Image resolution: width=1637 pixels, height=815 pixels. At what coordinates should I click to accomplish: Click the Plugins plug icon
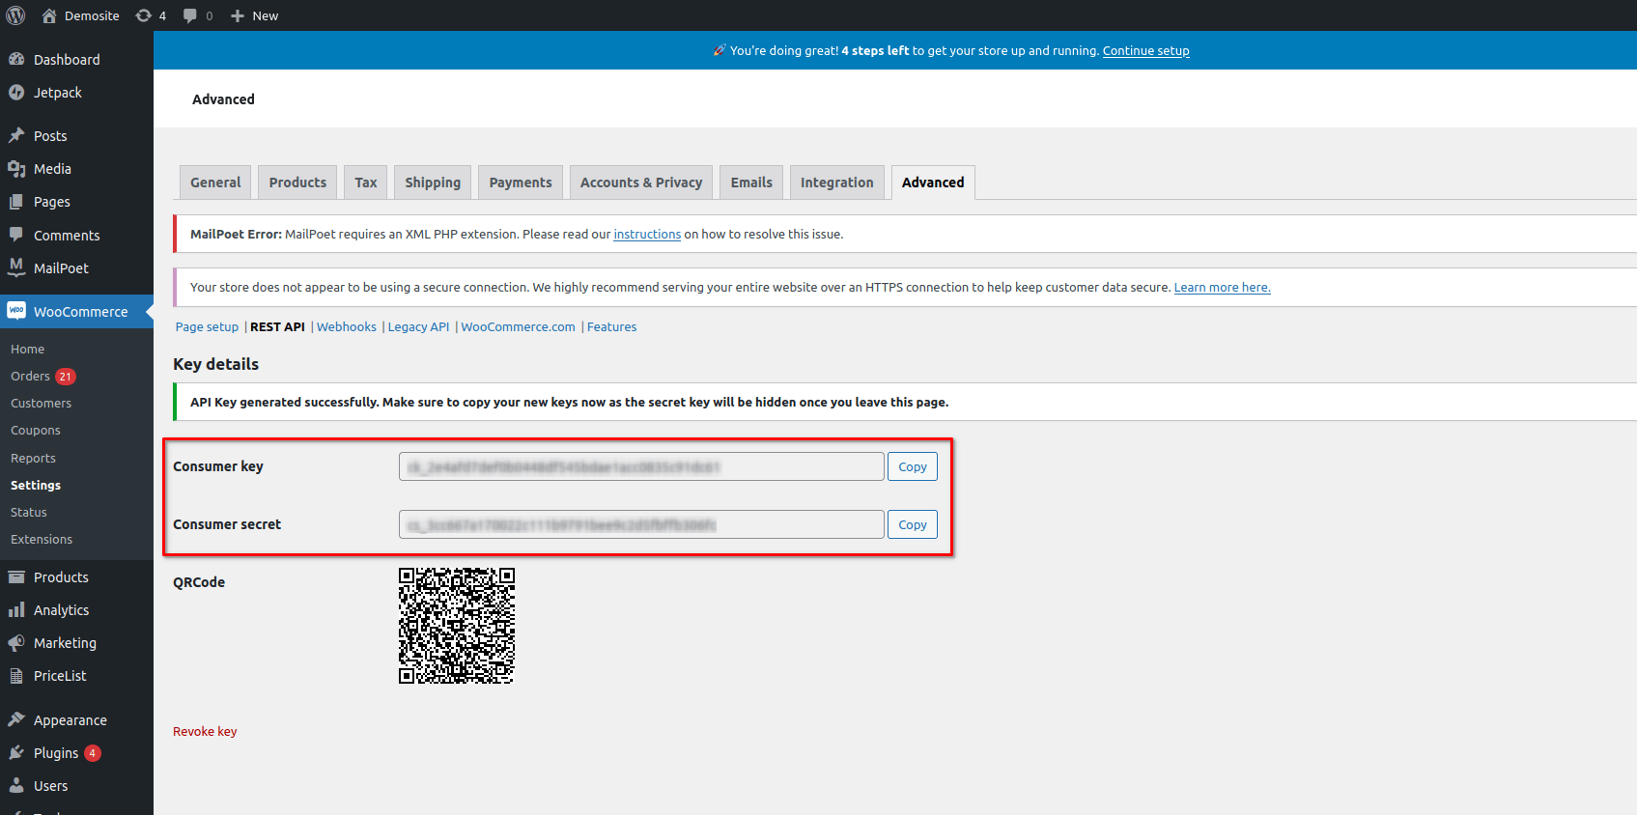(16, 753)
